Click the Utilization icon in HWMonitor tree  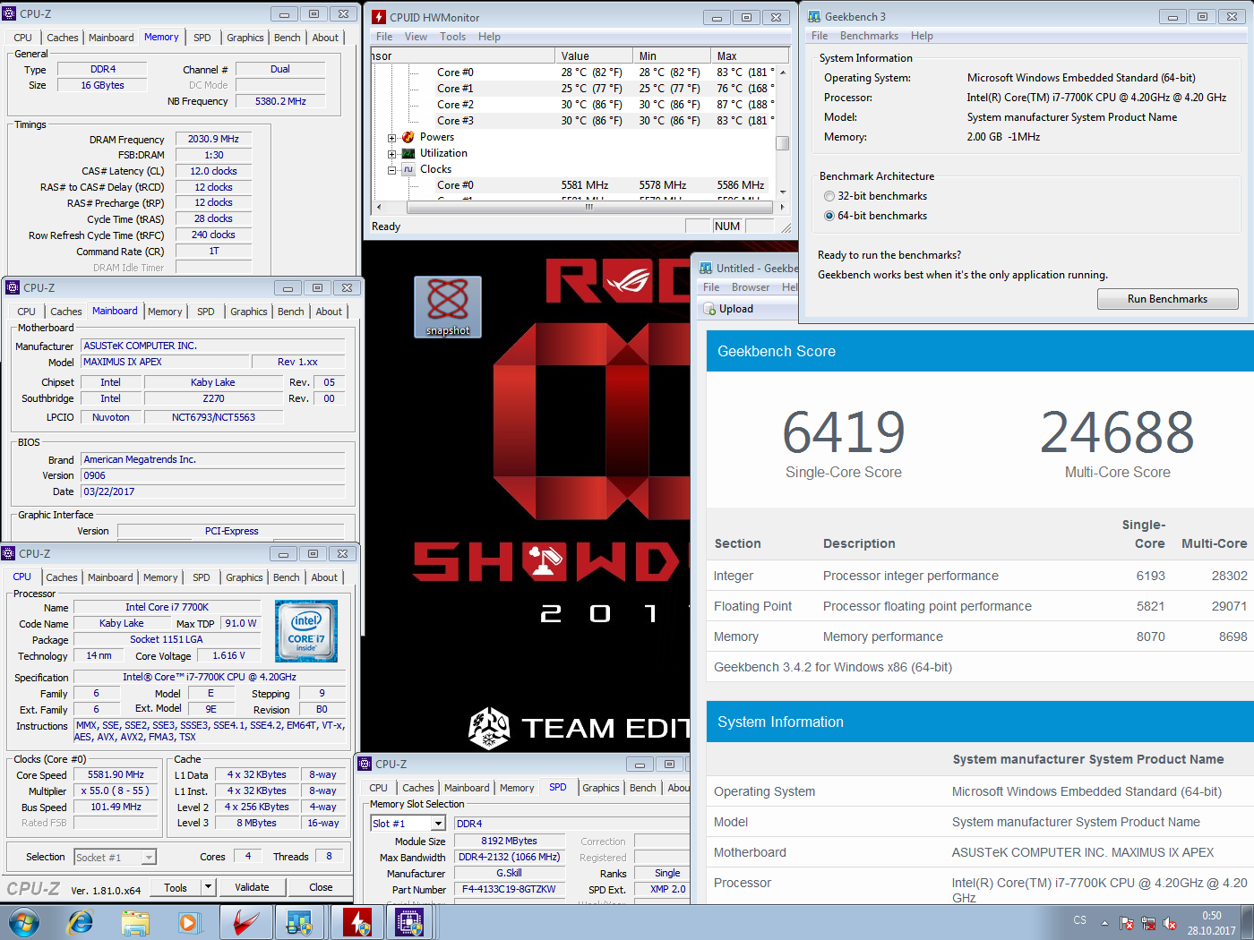tap(408, 153)
